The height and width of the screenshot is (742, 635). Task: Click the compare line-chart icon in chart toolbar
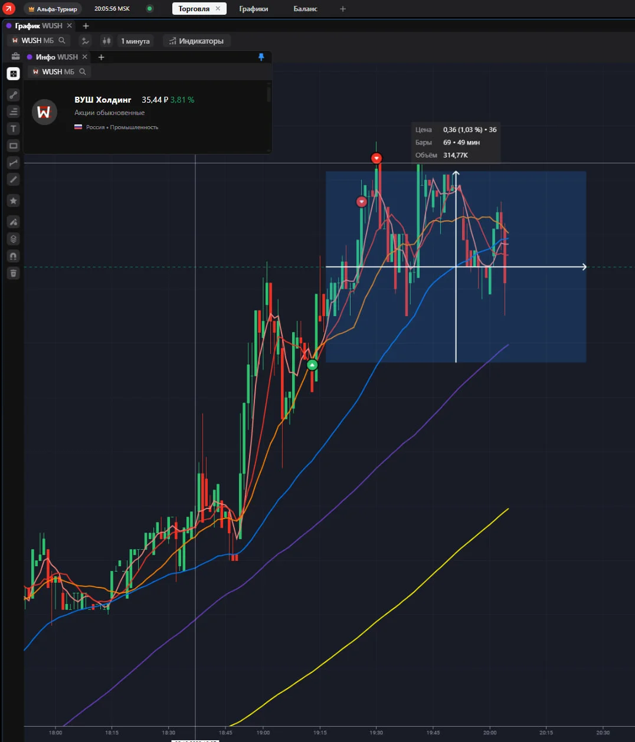pos(86,41)
